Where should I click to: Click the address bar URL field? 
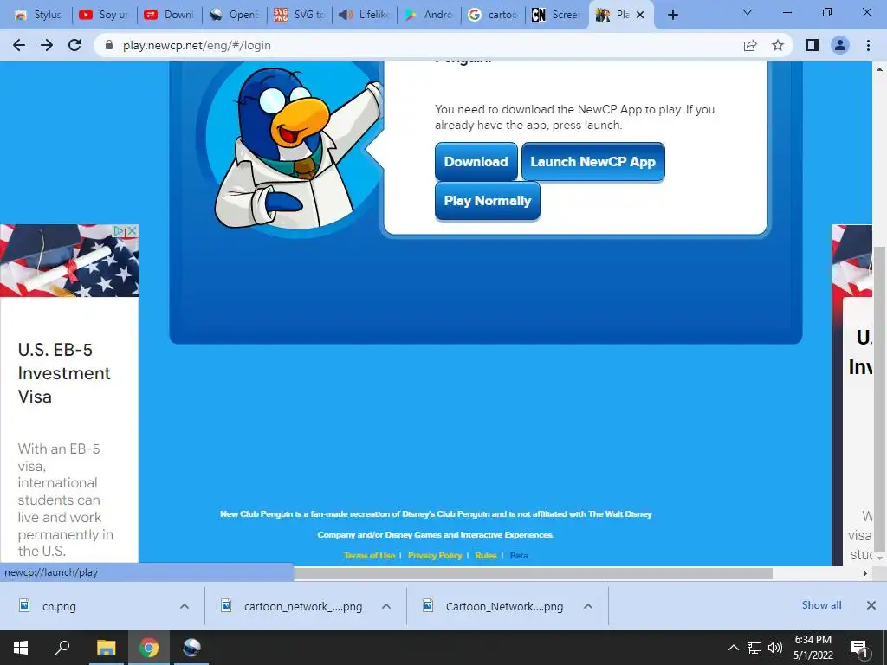click(418, 45)
